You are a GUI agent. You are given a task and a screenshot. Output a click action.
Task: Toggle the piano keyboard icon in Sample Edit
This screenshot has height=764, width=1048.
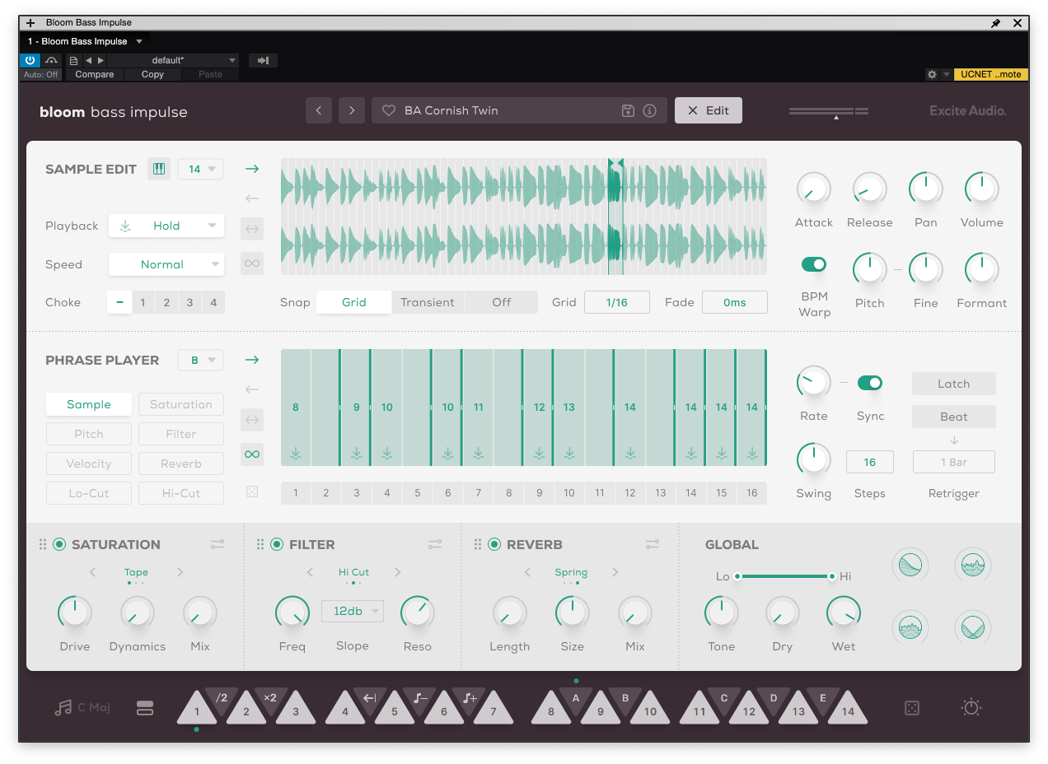tap(159, 169)
